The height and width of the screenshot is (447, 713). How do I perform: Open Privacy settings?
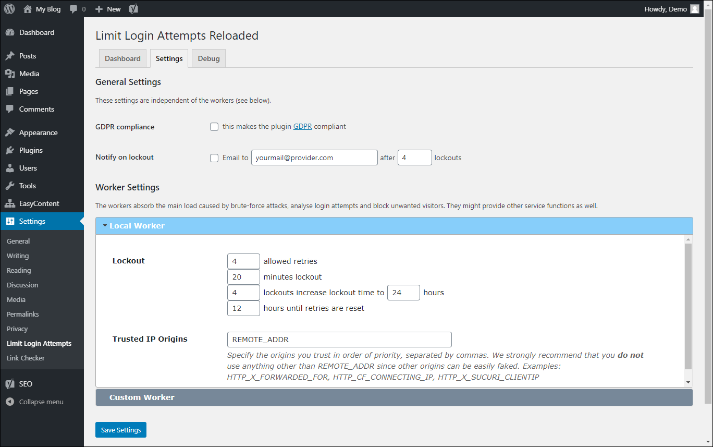click(x=17, y=329)
